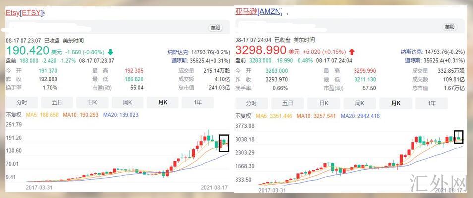Click Amazon price 3298.990
Image resolution: width=473 pixels, height=198 pixels.
click(x=261, y=50)
